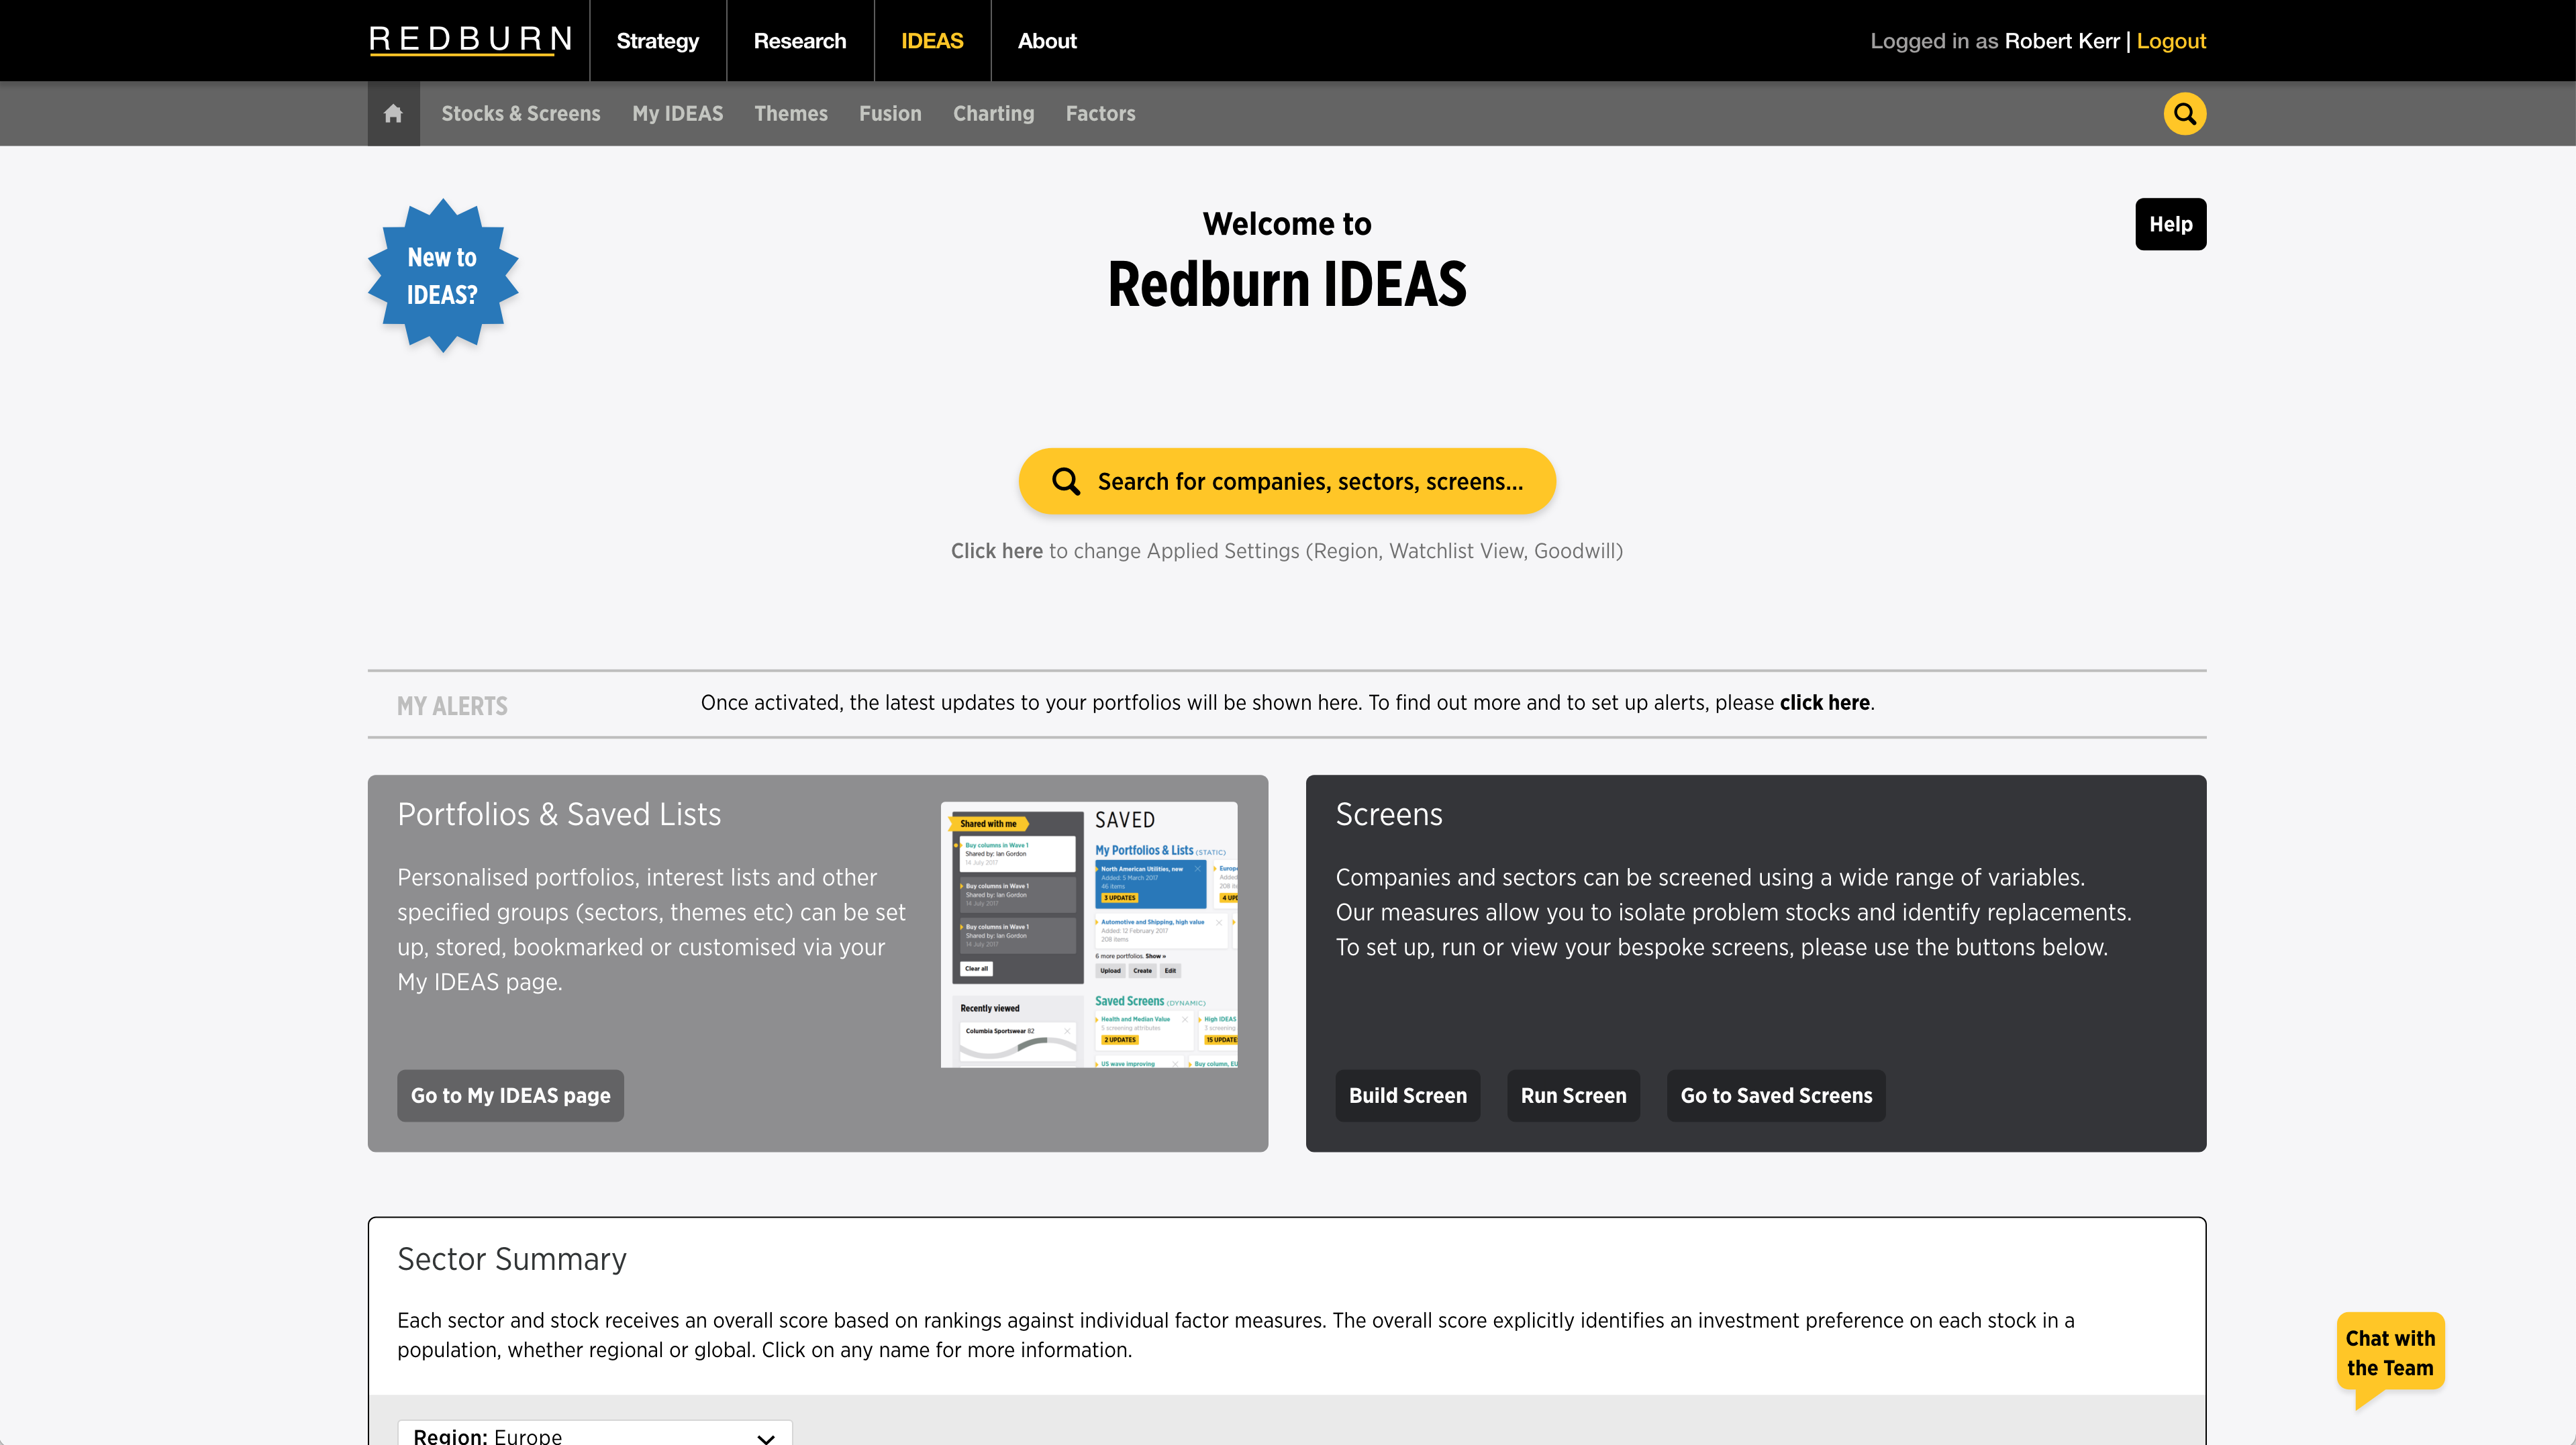Click Go to Saved Screens button
Screen dimensions: 2576x1445
click(x=1776, y=1095)
